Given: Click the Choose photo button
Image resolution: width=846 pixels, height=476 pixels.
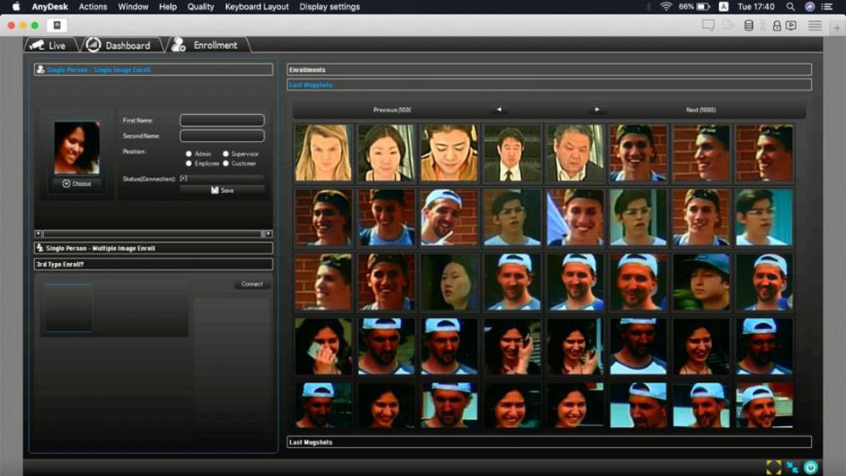Looking at the screenshot, I should tap(77, 183).
